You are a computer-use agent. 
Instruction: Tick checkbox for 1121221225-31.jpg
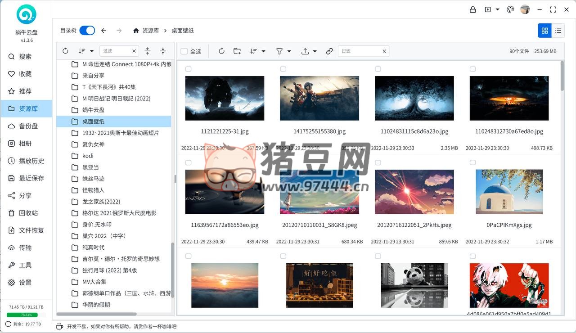click(x=188, y=69)
